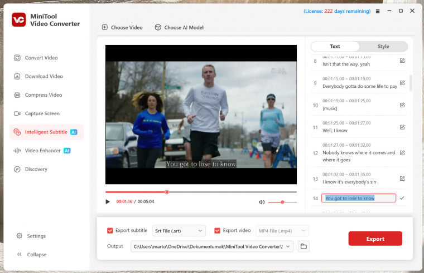
Task: Select timestamp 00:01:15,00 ~ 00:01:19,00
Action: pos(346,79)
